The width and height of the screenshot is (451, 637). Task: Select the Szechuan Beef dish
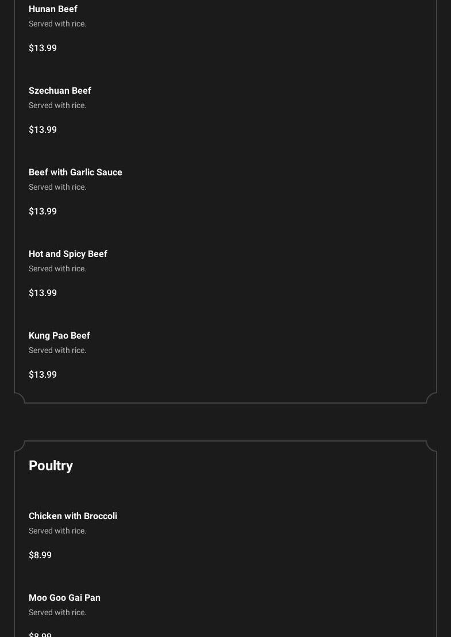[60, 91]
